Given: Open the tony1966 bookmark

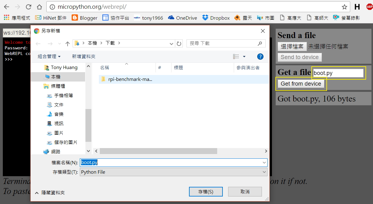Looking at the screenshot, I should [148, 18].
